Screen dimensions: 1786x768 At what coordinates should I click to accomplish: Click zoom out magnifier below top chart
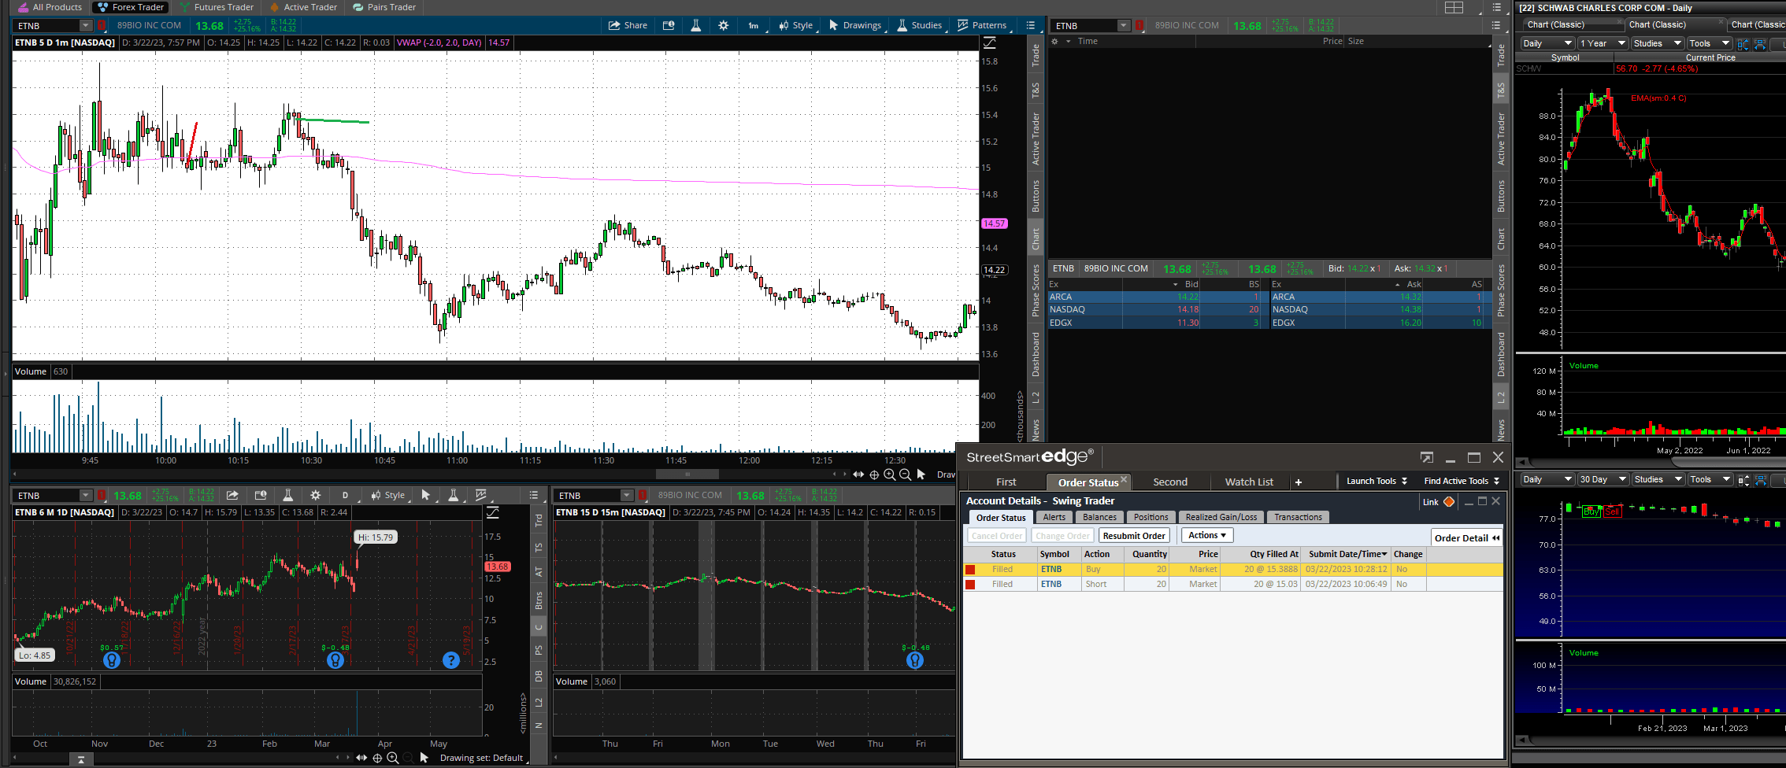(905, 474)
